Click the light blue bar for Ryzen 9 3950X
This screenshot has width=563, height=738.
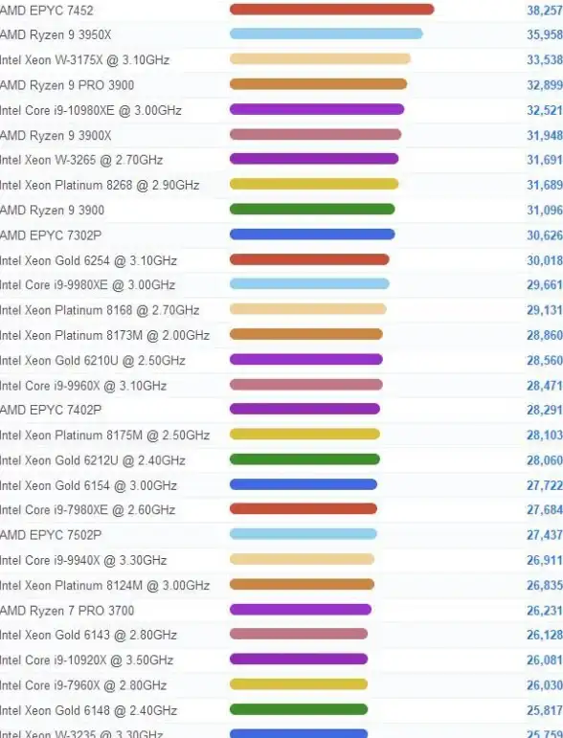(x=327, y=34)
